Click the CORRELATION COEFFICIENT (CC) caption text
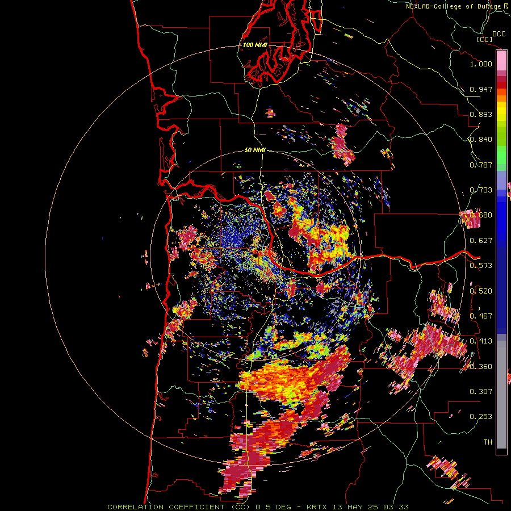The height and width of the screenshot is (511, 511). [179, 507]
